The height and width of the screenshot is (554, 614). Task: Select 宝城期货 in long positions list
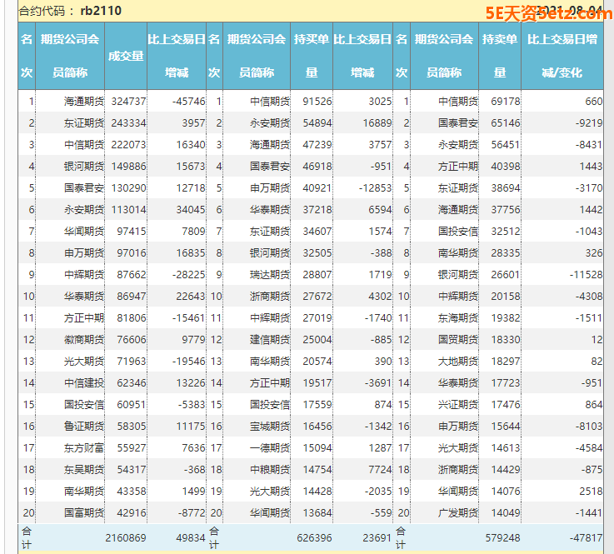tap(270, 427)
